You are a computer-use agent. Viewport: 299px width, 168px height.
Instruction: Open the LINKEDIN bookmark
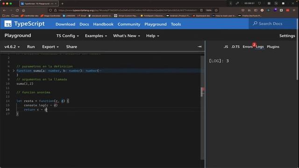(x=69, y=16)
